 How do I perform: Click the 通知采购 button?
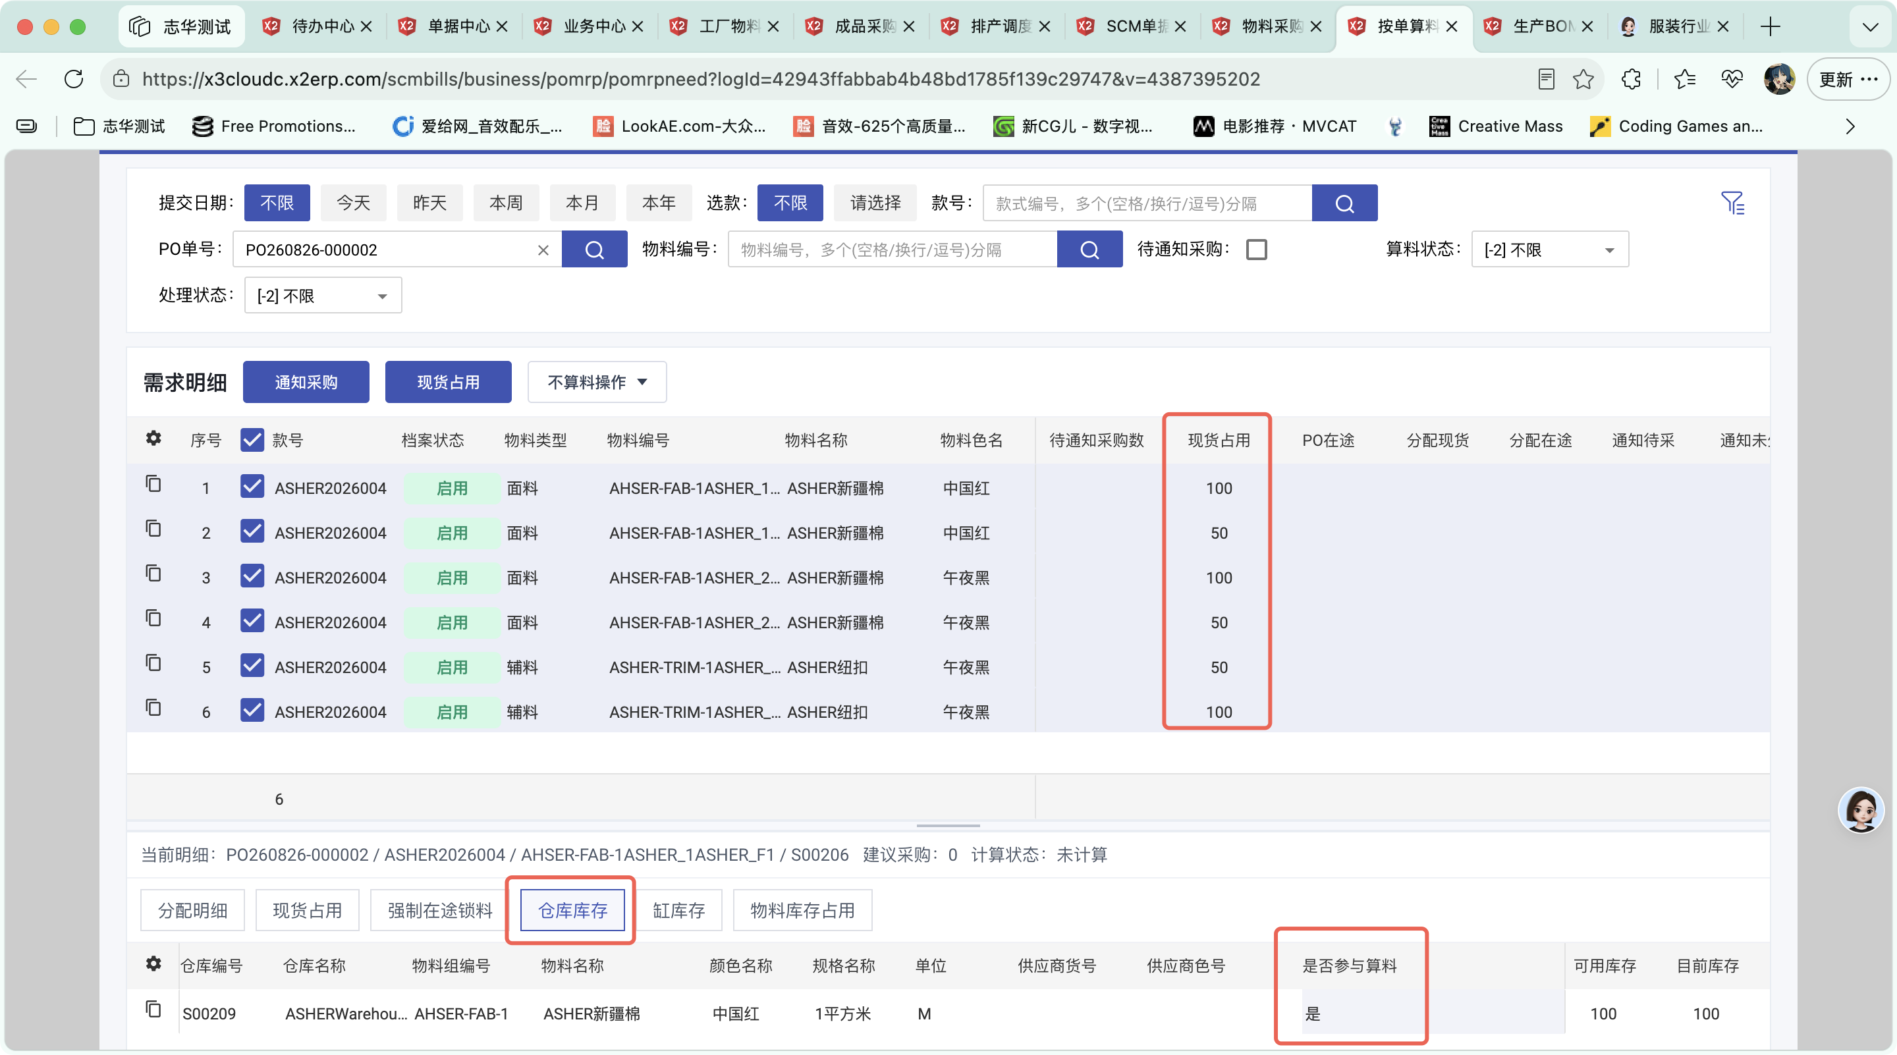pyautogui.click(x=306, y=382)
